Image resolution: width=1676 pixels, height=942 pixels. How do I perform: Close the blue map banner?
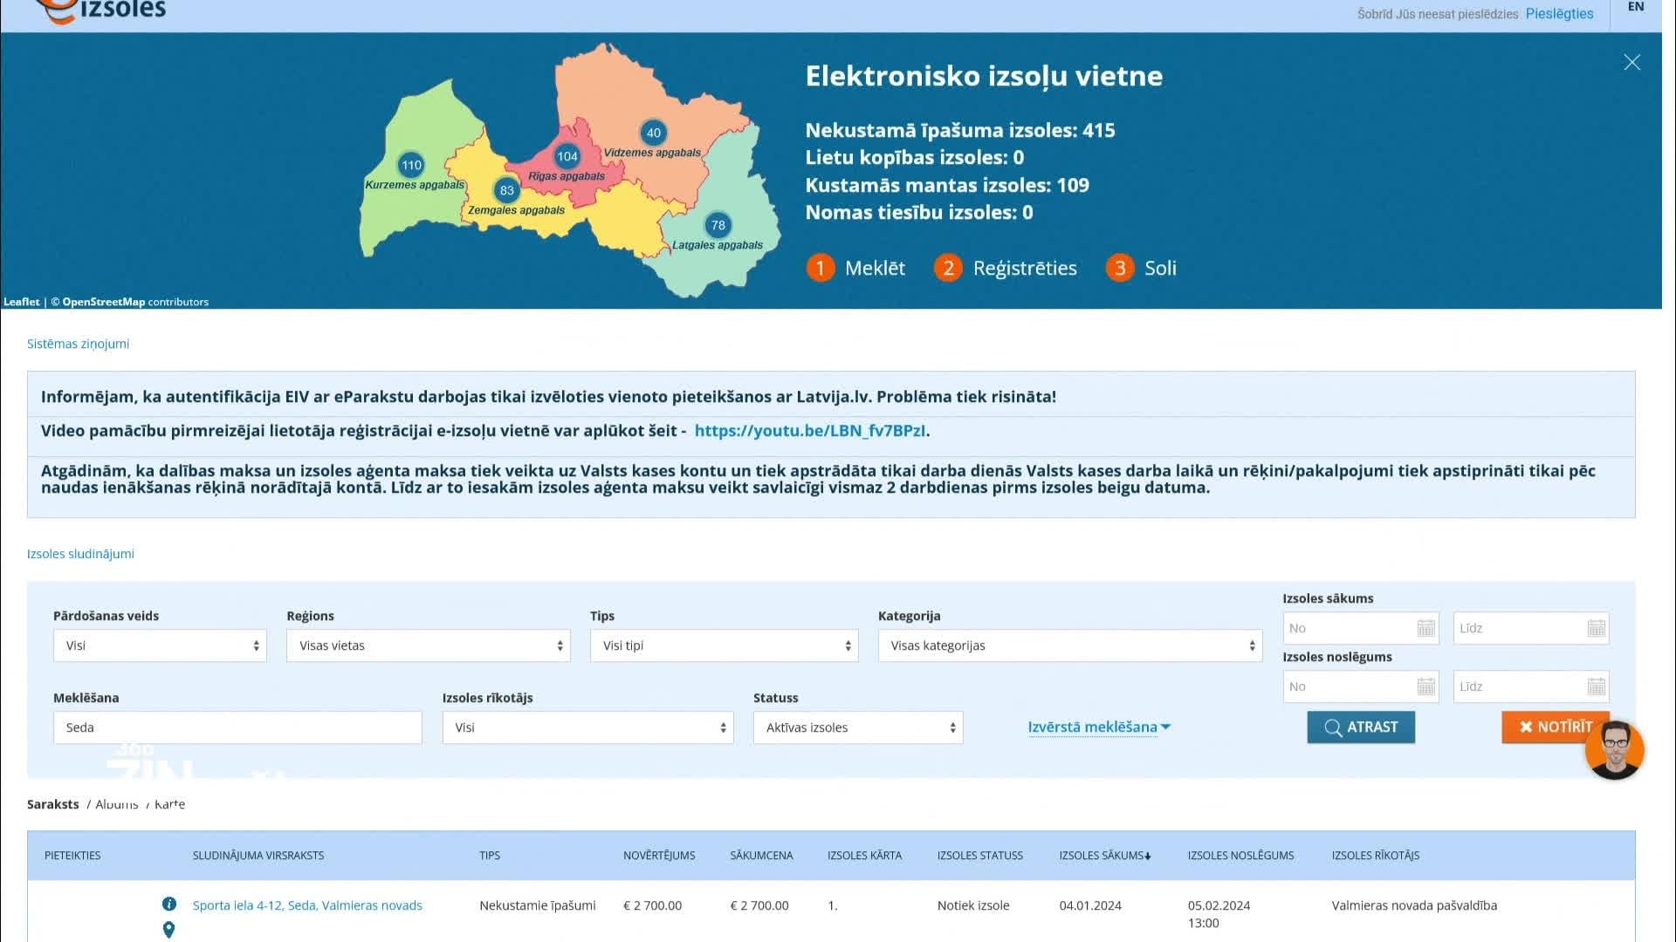[1631, 63]
